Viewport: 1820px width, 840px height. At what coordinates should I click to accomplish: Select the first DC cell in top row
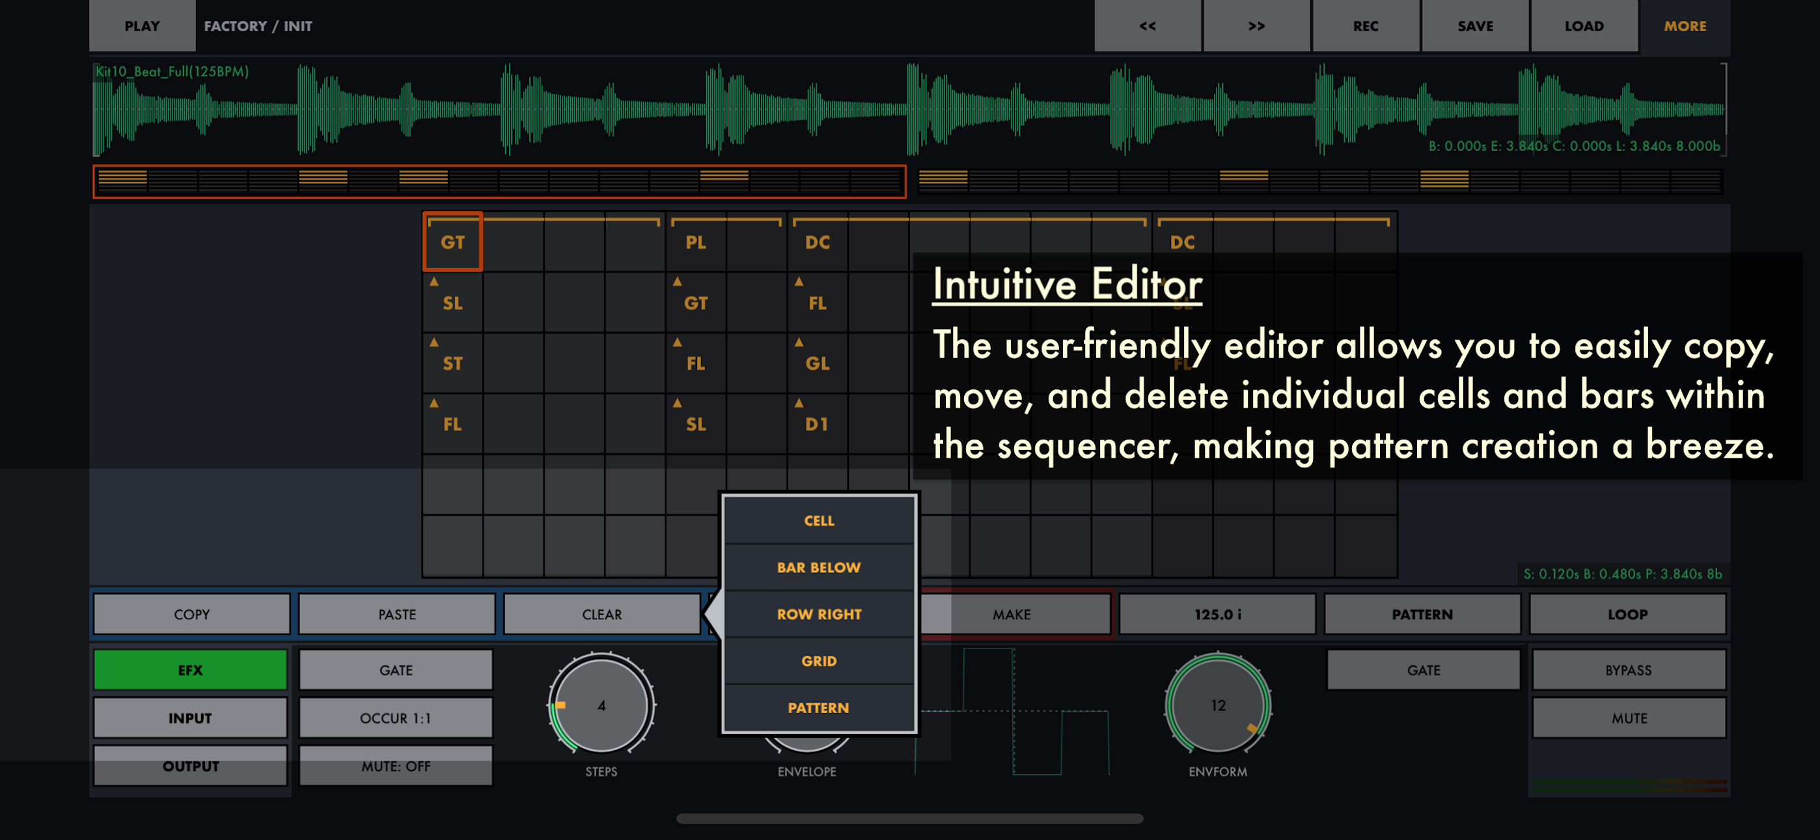tap(818, 242)
